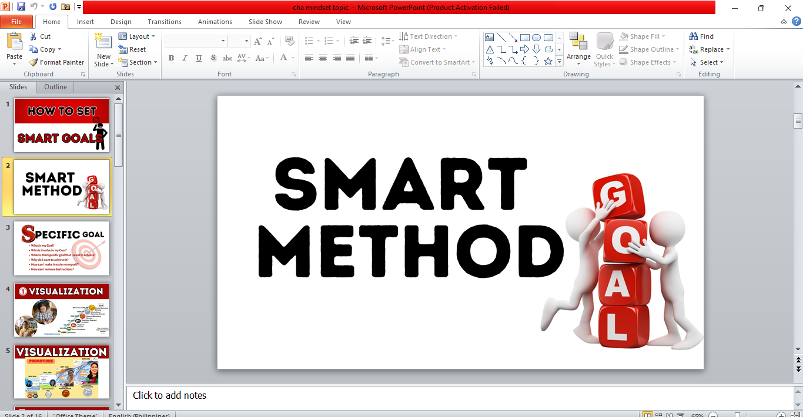Choose the Left Brace shape

(525, 61)
